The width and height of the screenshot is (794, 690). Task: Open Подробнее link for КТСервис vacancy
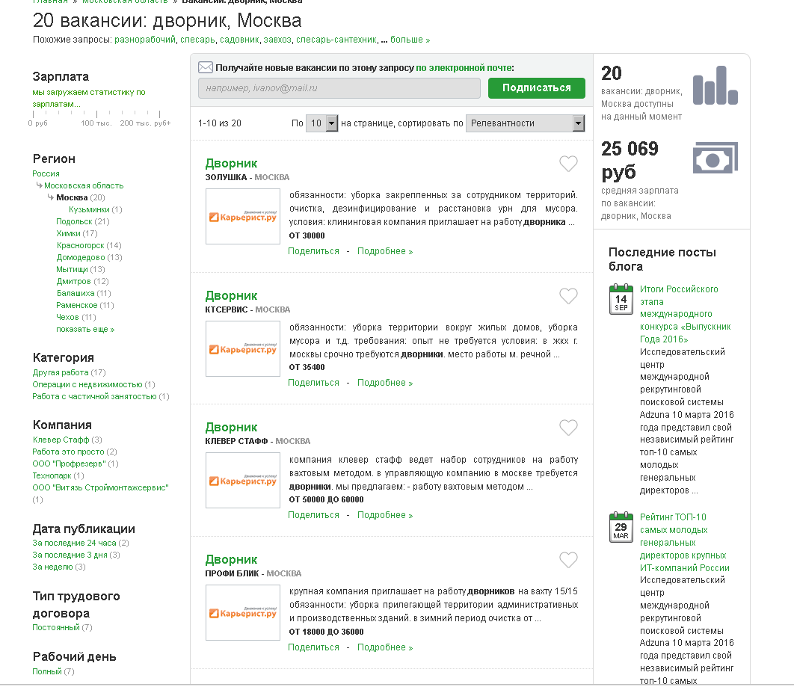pyautogui.click(x=384, y=383)
